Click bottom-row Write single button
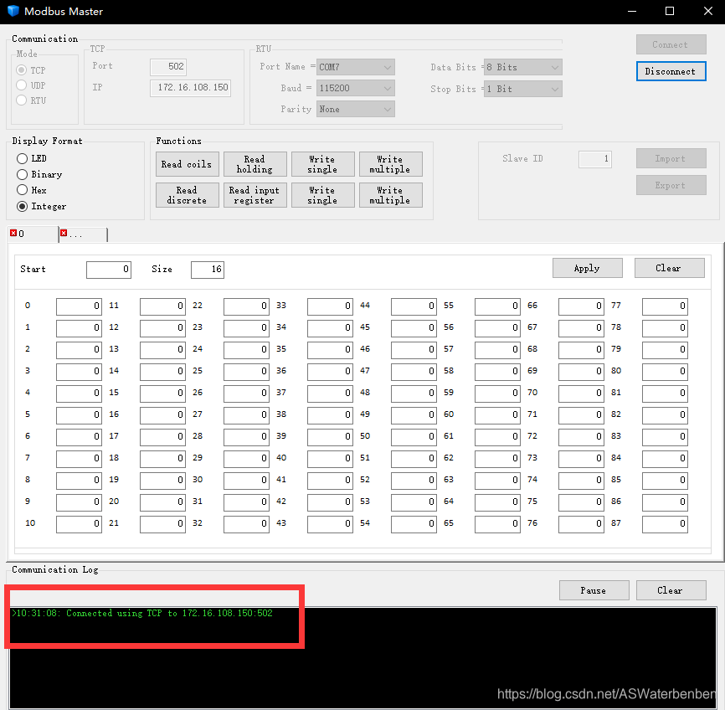725x710 pixels. (323, 195)
